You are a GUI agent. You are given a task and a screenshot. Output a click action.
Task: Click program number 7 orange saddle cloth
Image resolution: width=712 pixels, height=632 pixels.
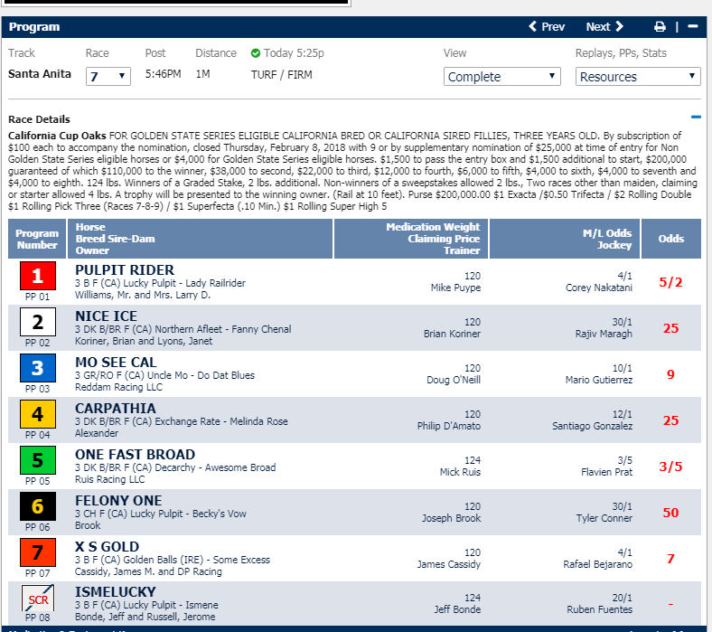coord(37,552)
